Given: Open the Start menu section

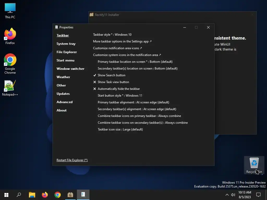Looking at the screenshot, I should click(x=65, y=60).
